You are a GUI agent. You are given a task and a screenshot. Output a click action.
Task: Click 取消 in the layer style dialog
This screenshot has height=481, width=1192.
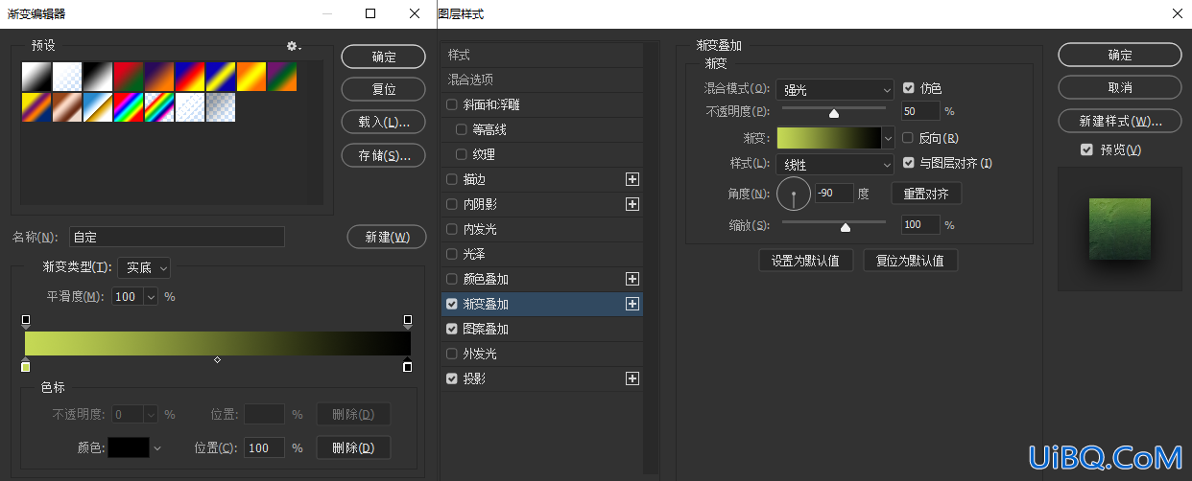[1120, 87]
